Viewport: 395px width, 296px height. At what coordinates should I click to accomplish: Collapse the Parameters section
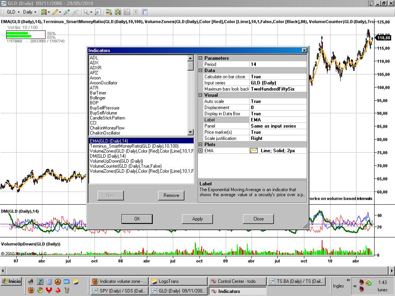point(201,58)
